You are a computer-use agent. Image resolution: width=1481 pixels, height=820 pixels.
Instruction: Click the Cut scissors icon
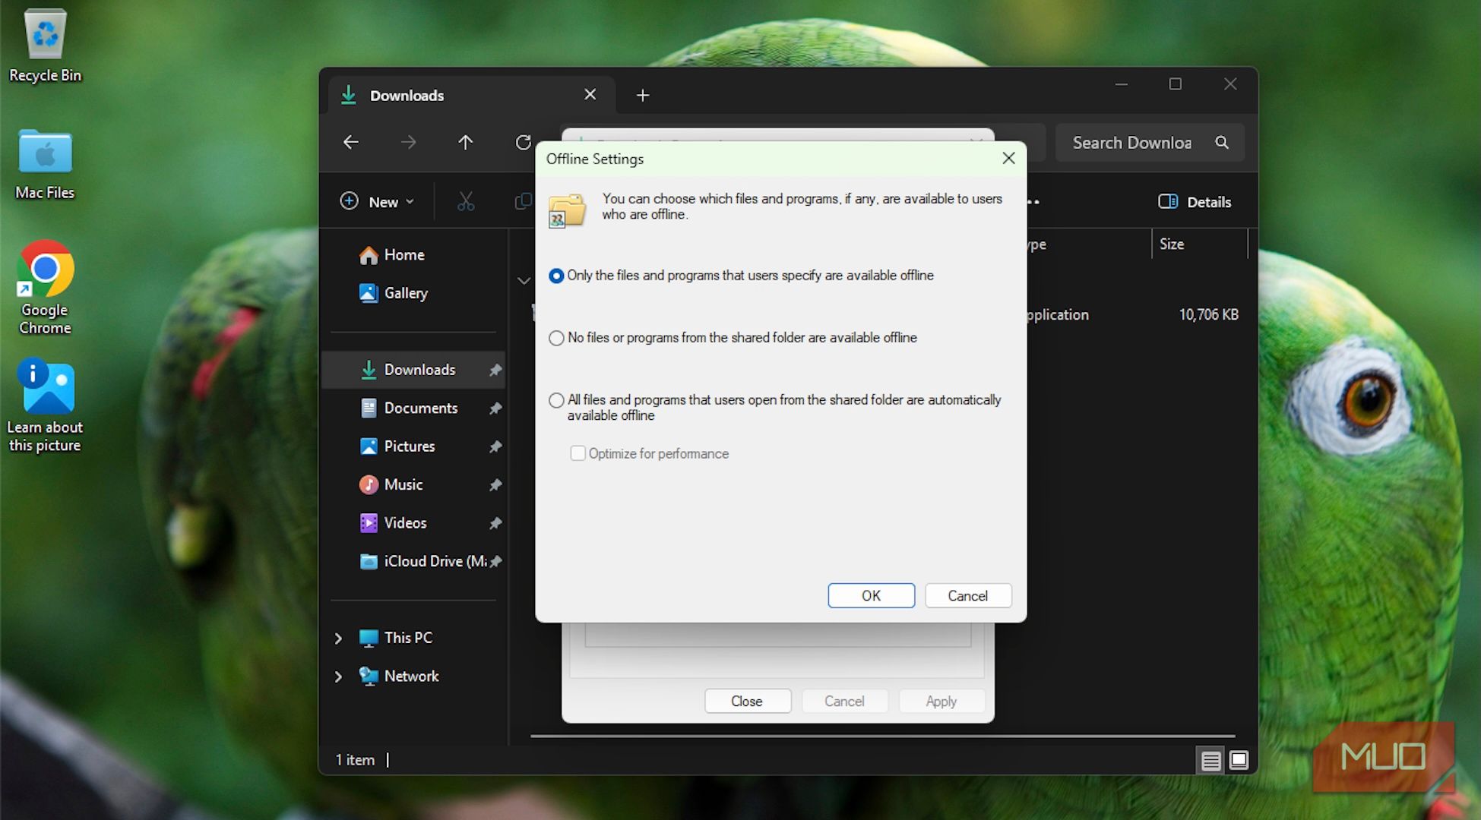point(466,201)
